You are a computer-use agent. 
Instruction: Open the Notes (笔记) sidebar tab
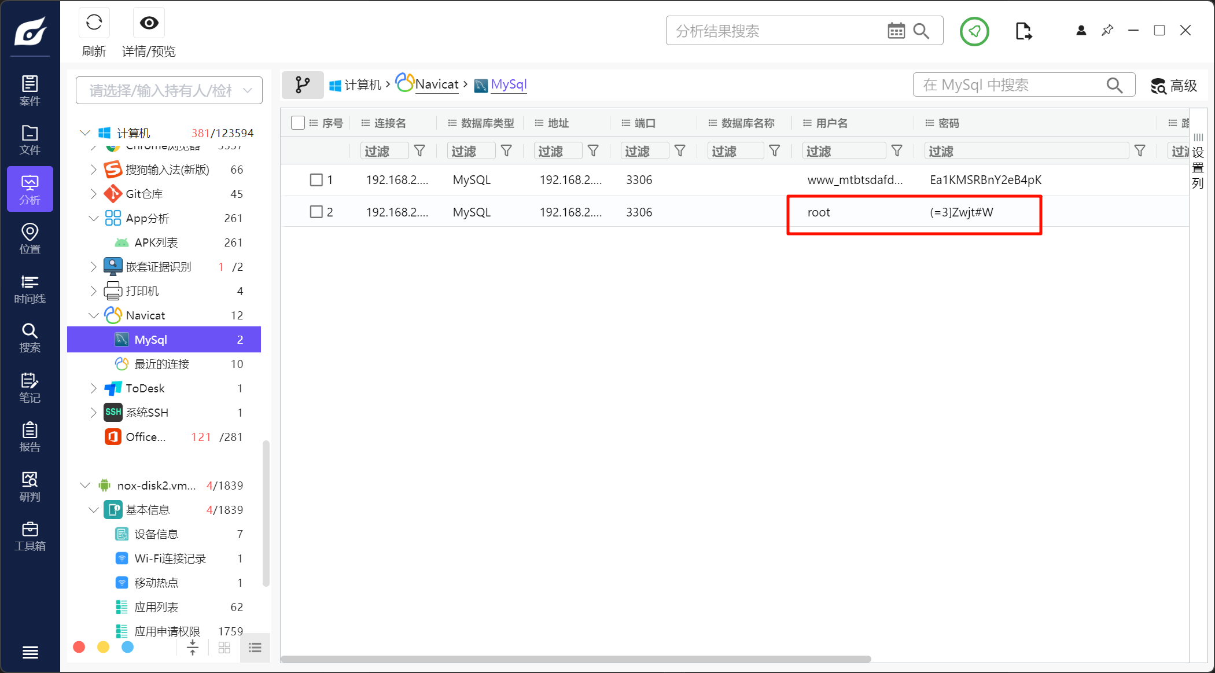(x=30, y=388)
